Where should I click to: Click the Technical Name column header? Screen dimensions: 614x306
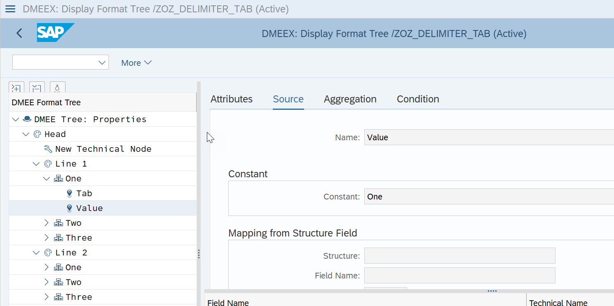[570, 300]
